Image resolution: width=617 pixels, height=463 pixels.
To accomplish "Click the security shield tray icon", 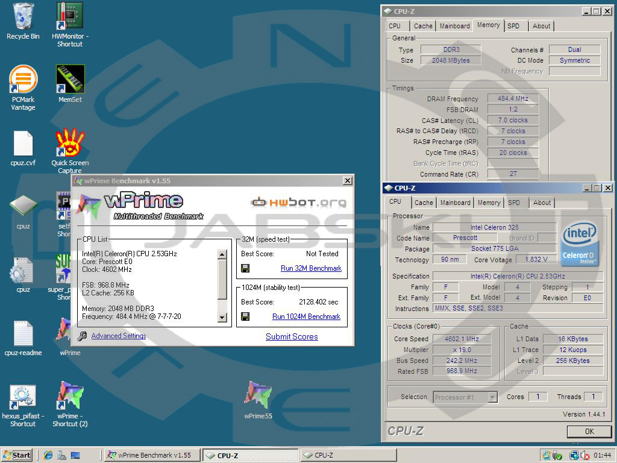I will point(557,456).
